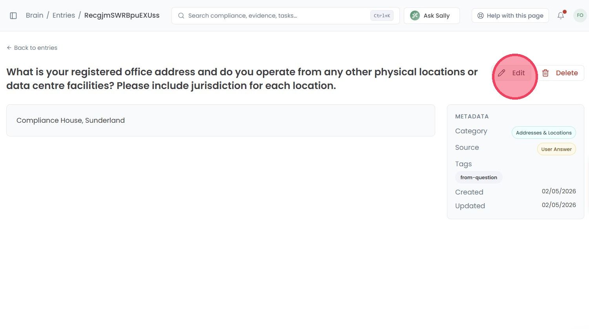This screenshot has height=329, width=589.
Task: Click the back arrow icon
Action: coord(9,48)
